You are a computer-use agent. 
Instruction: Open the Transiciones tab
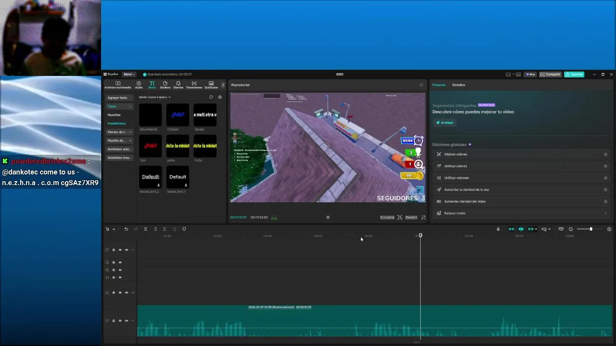point(194,85)
